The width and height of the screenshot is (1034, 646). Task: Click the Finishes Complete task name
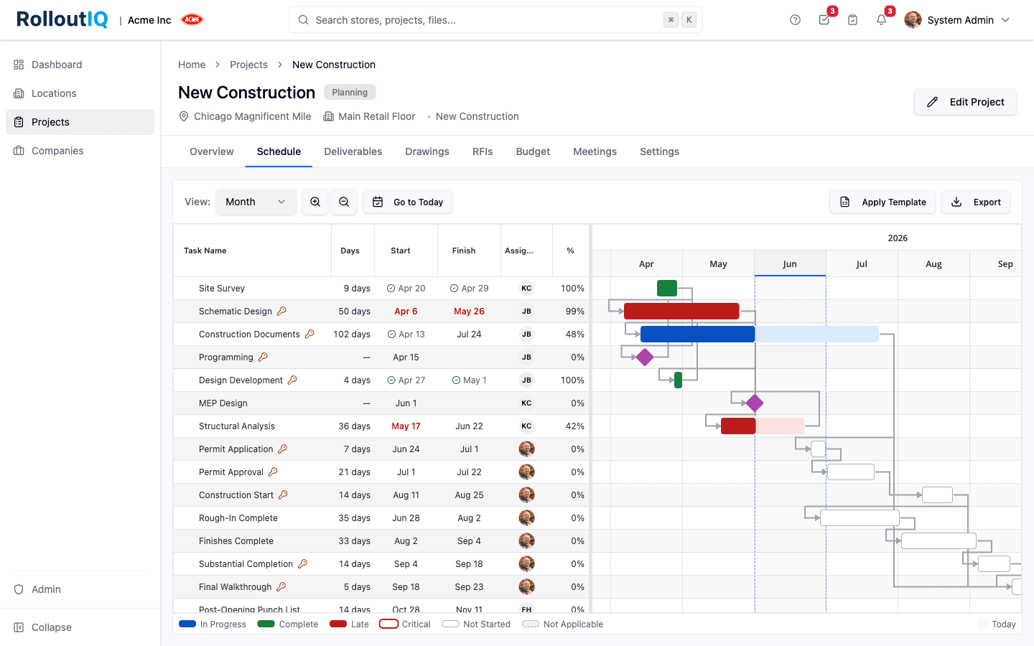pos(236,541)
